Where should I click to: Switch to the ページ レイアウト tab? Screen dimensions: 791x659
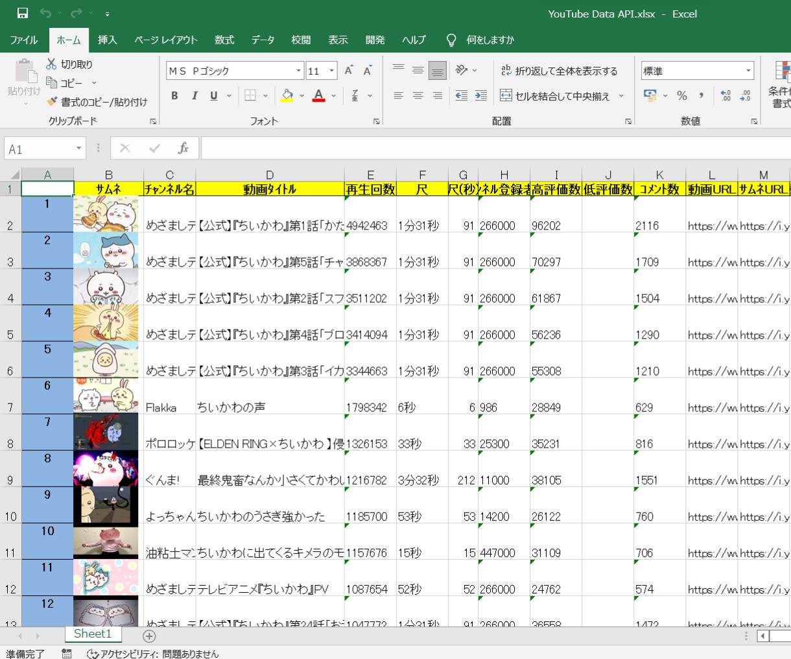(166, 40)
